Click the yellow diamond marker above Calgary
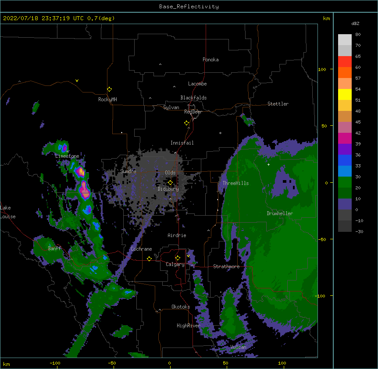This screenshot has width=378, height=369. click(x=178, y=258)
